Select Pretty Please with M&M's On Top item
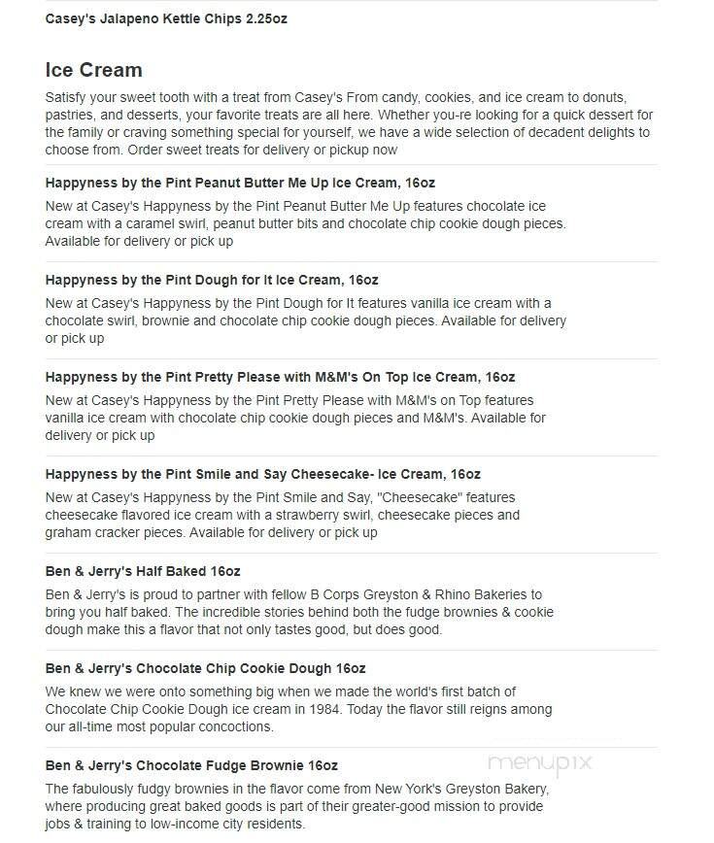The image size is (714, 843). click(x=280, y=378)
